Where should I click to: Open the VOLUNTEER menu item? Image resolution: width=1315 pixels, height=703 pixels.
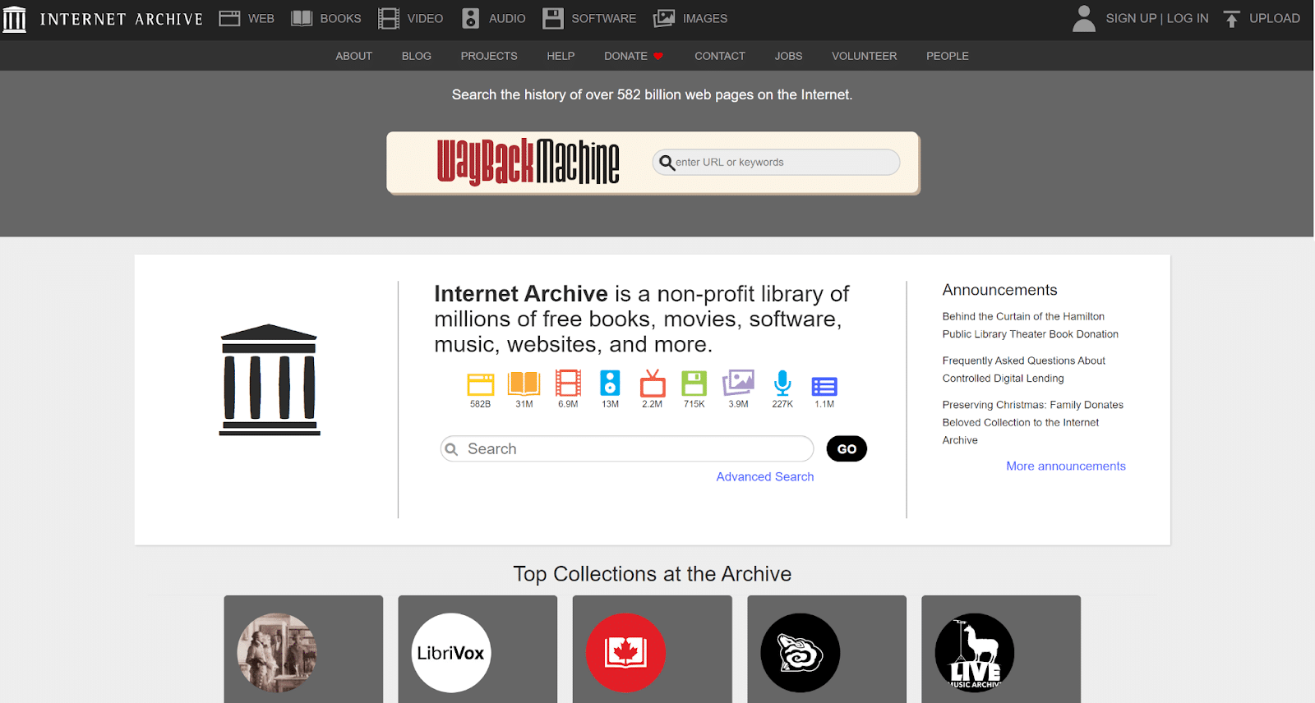865,56
